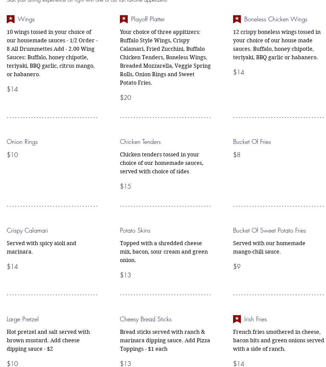Image resolution: width=326 pixels, height=367 pixels.
Task: Click the star icon beside Boneless Chicken Wings
Action: click(237, 19)
